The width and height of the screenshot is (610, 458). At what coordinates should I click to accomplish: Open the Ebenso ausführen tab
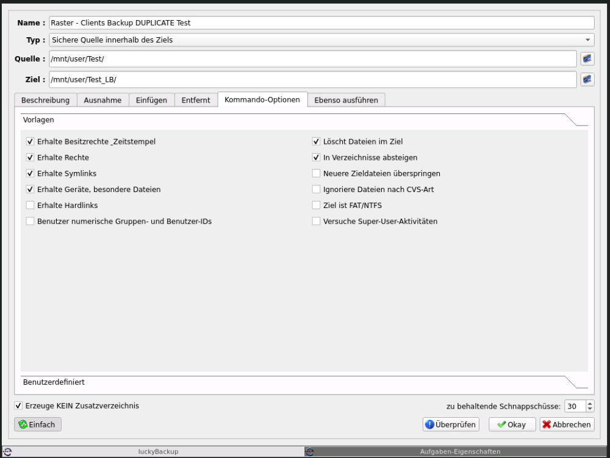(346, 100)
